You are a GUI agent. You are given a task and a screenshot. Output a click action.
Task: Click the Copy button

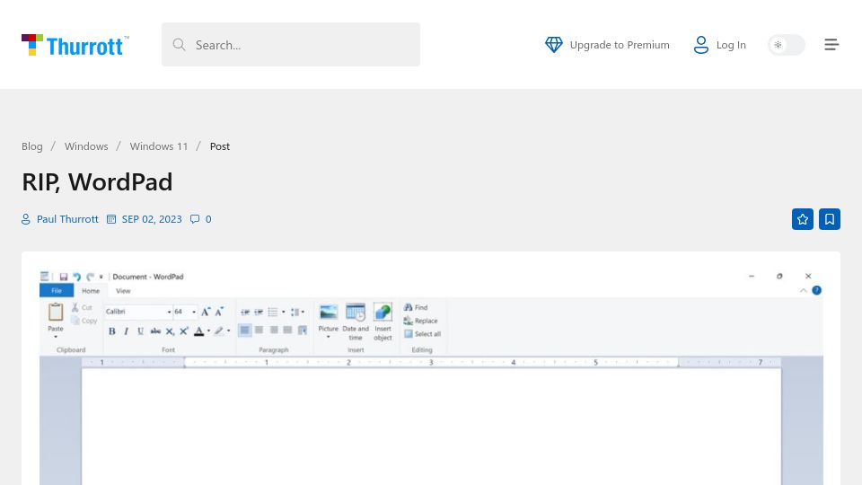[x=84, y=321]
